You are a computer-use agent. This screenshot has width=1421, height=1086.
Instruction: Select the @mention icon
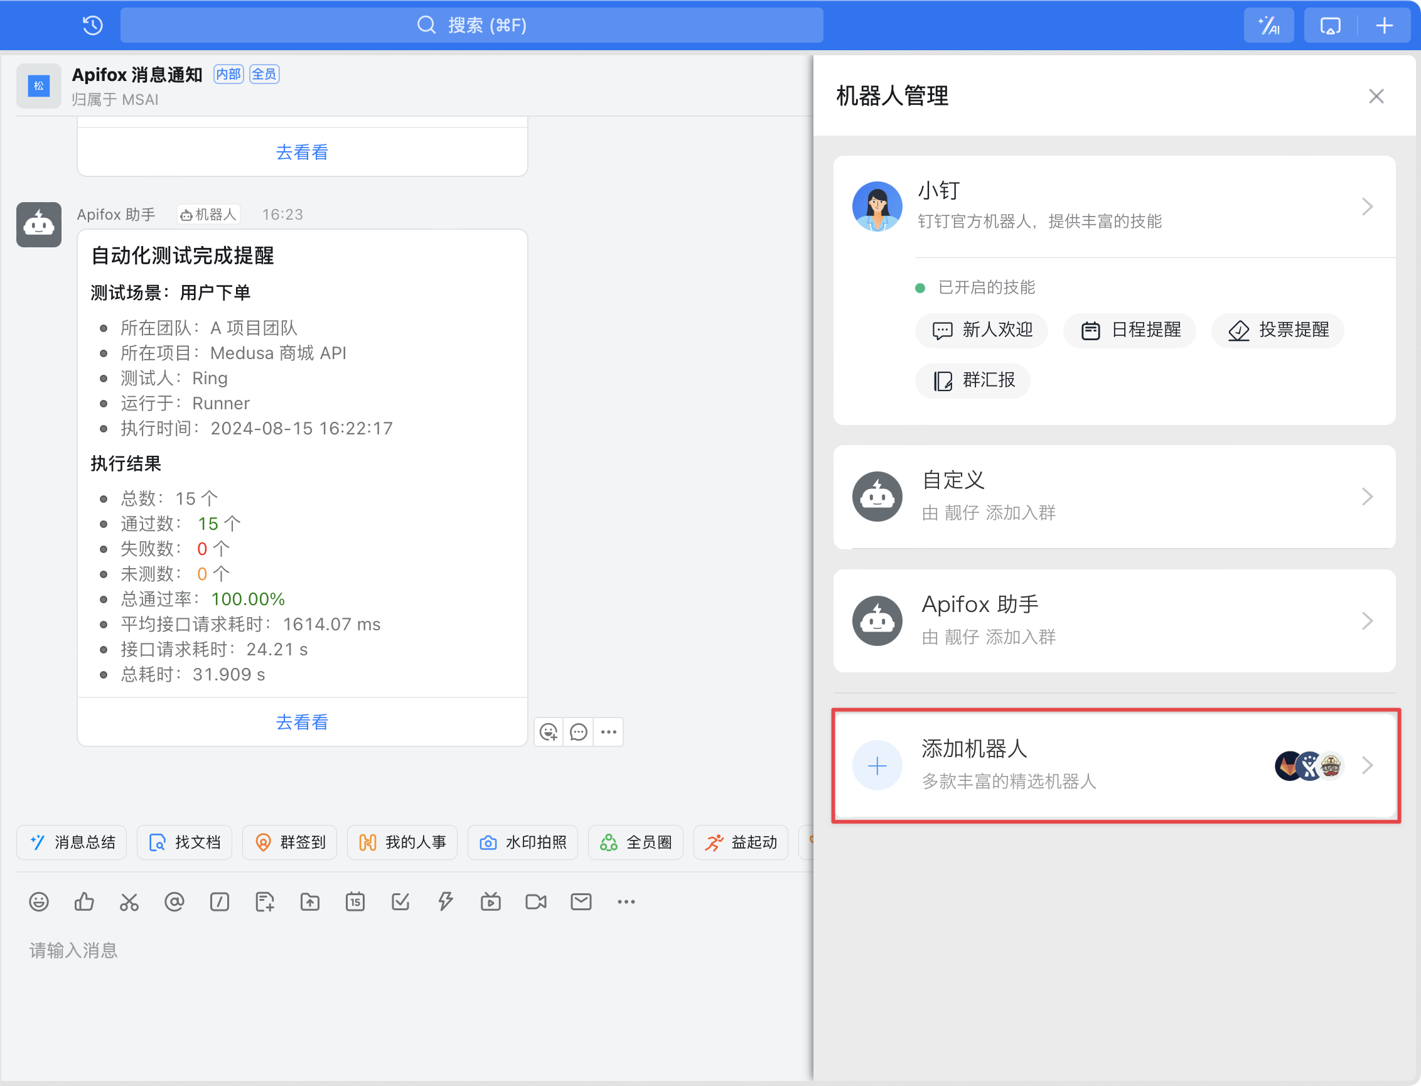click(174, 902)
